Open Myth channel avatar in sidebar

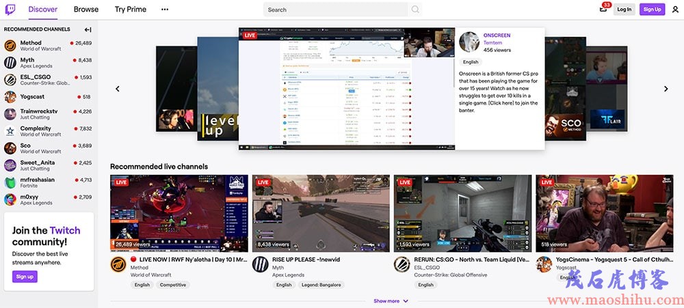pos(10,63)
